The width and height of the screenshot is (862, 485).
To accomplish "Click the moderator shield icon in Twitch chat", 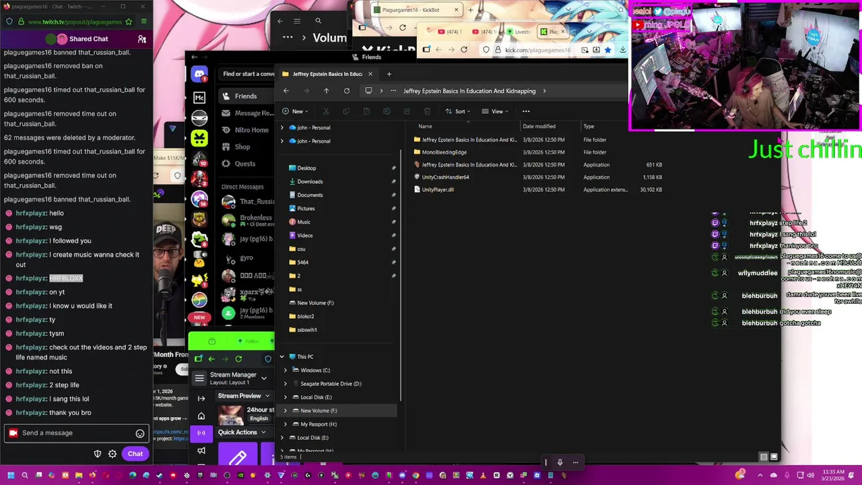I will (98, 454).
